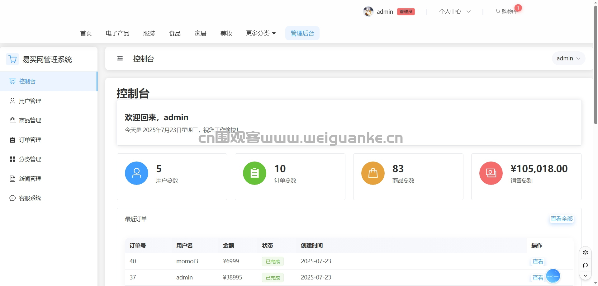Click the 控制台 monitor icon in sidebar
Screen dimensions: 598x286
[x=12, y=81]
